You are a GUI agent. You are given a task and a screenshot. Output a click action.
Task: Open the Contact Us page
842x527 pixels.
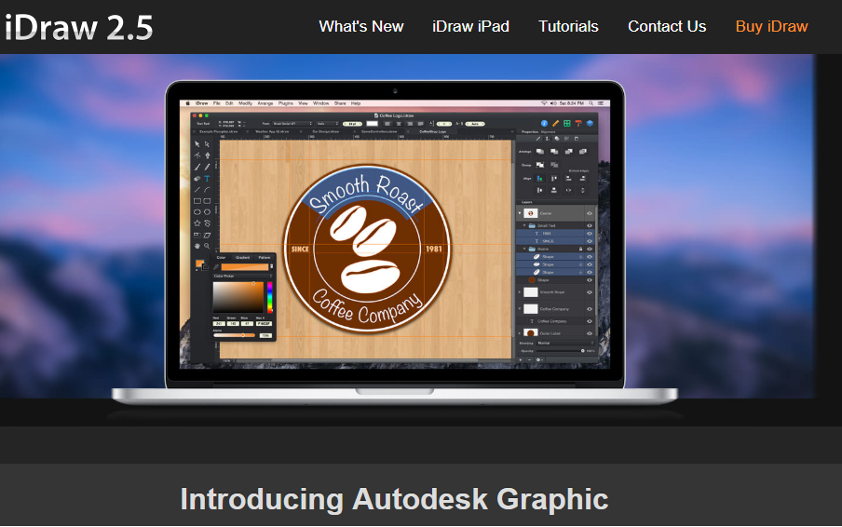tap(667, 26)
